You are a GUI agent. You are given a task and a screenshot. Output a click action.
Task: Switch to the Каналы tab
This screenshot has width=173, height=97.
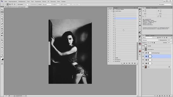click(x=148, y=36)
